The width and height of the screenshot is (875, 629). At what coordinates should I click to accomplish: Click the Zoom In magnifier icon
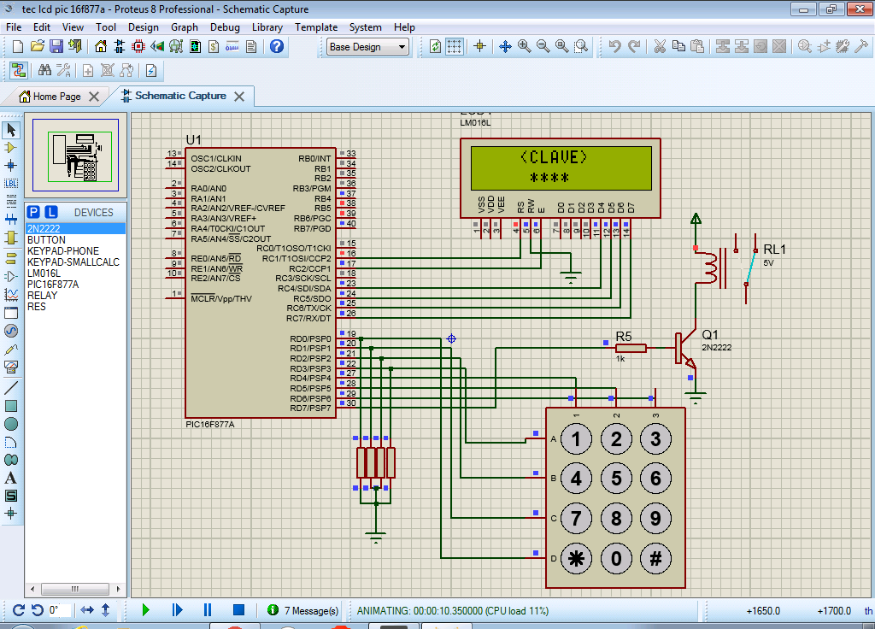pos(524,46)
